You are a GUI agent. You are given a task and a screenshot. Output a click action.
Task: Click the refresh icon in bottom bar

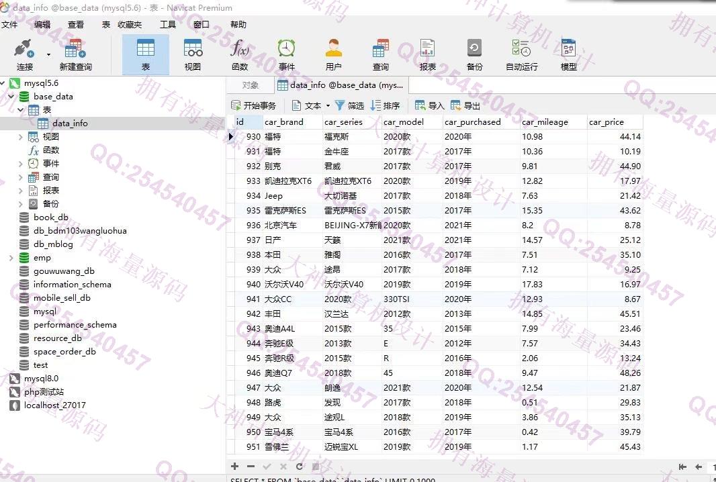click(x=299, y=466)
